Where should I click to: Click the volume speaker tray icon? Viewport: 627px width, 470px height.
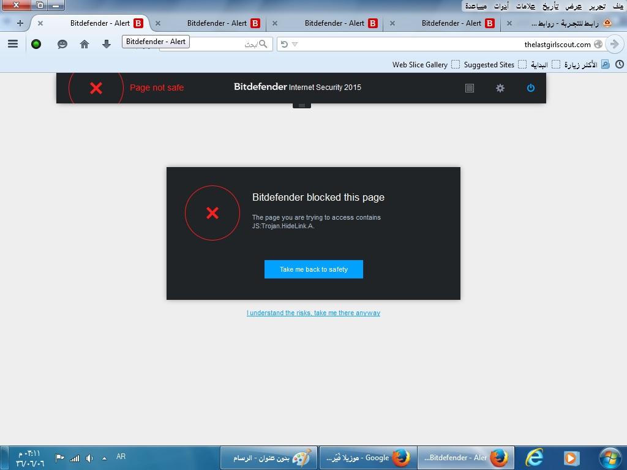pos(89,458)
